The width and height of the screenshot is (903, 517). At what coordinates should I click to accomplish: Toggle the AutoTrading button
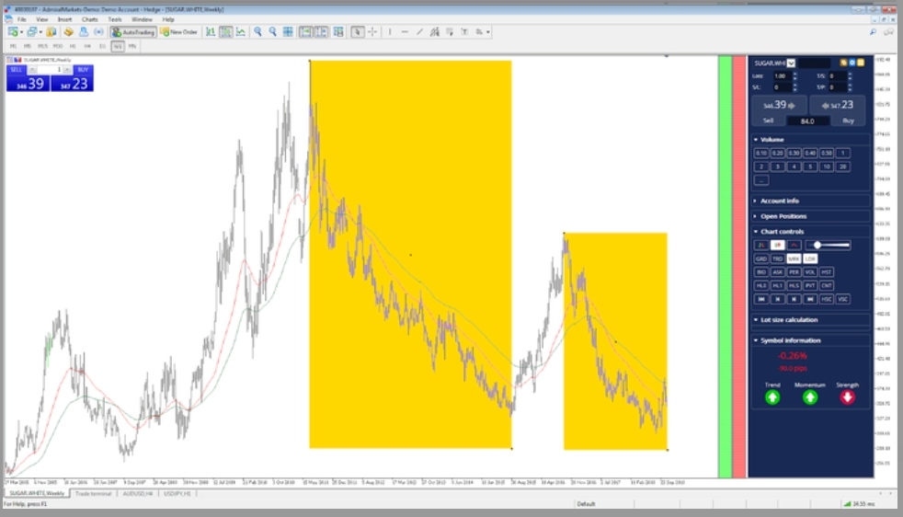(x=133, y=31)
